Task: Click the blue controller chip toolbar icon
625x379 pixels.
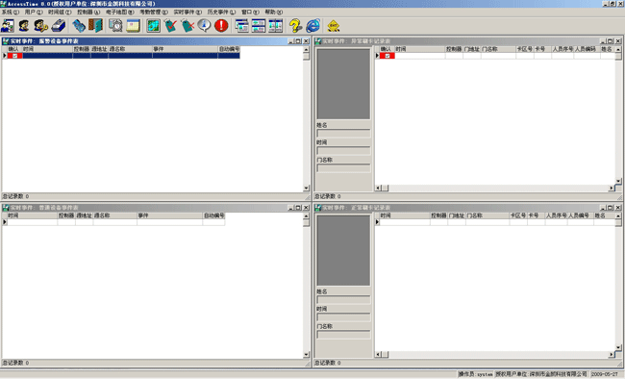Action: coord(79,26)
